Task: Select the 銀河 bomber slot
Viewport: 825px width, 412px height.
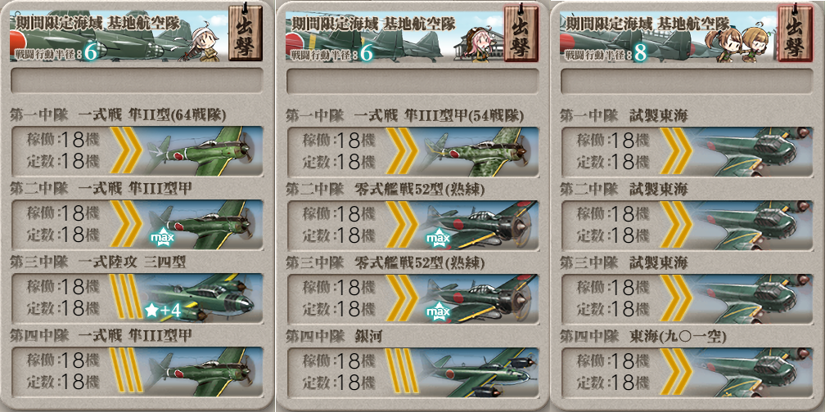Action: (412, 371)
